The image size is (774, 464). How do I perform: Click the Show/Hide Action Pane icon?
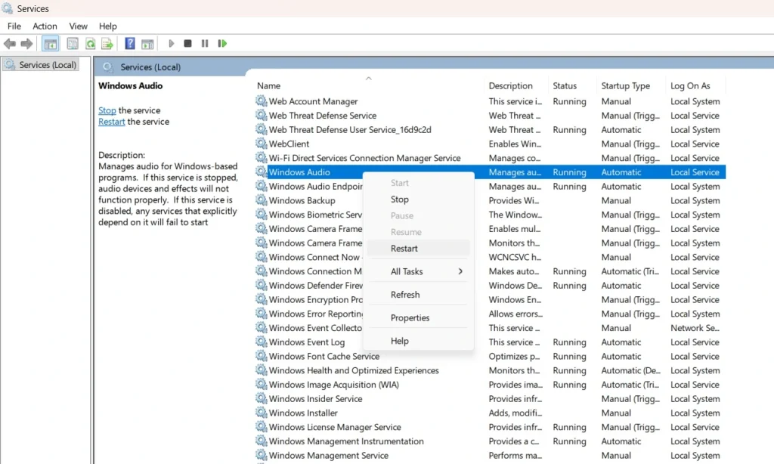pyautogui.click(x=147, y=43)
